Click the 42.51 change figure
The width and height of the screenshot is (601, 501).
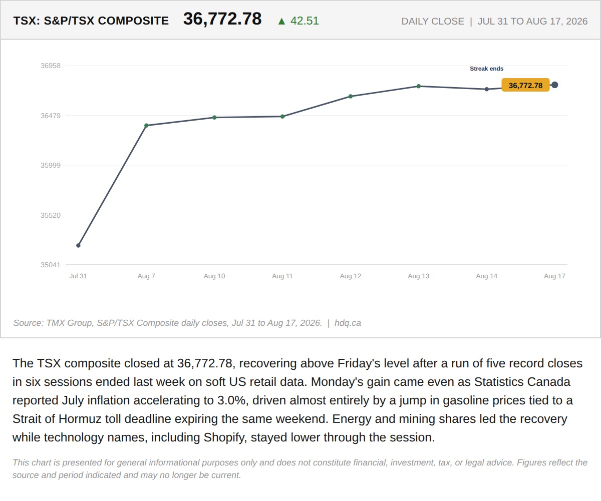(x=305, y=21)
